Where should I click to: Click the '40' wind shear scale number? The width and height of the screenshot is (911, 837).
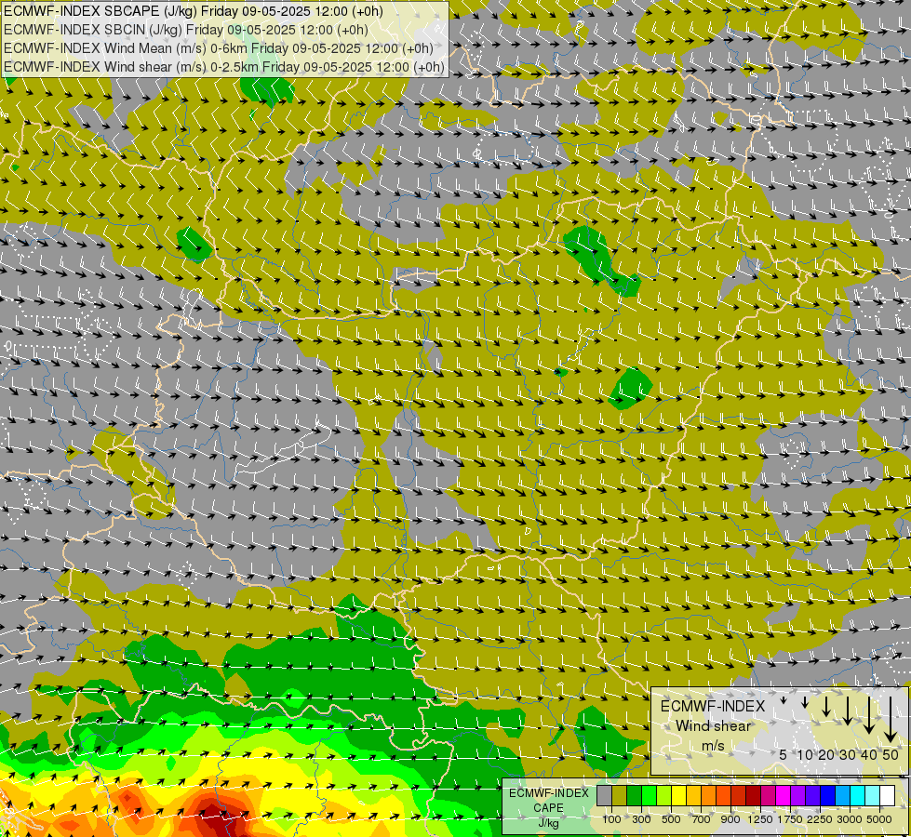tap(868, 754)
